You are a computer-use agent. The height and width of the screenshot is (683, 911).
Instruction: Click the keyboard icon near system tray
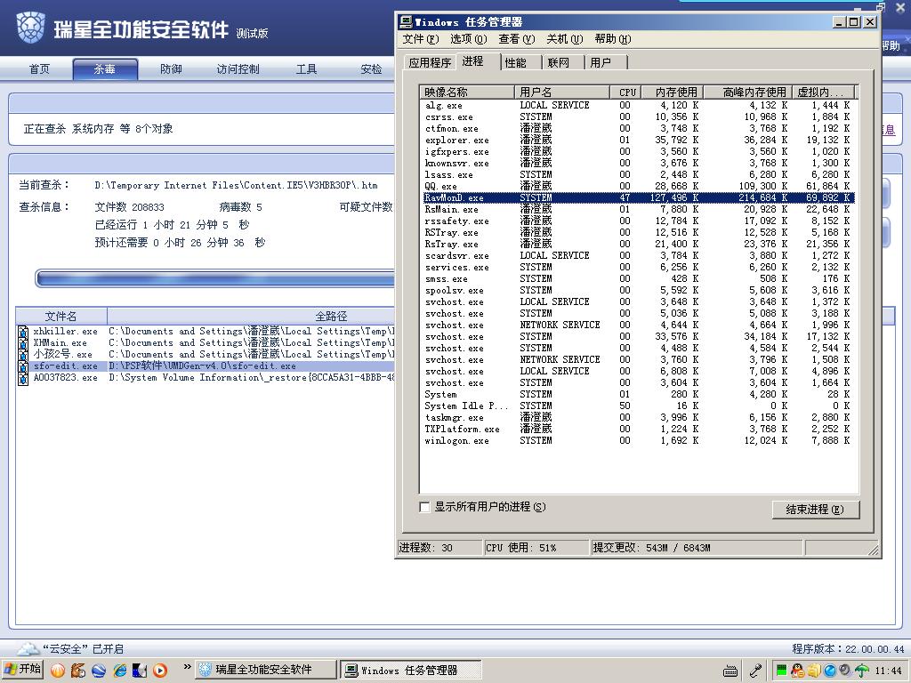[x=730, y=671]
